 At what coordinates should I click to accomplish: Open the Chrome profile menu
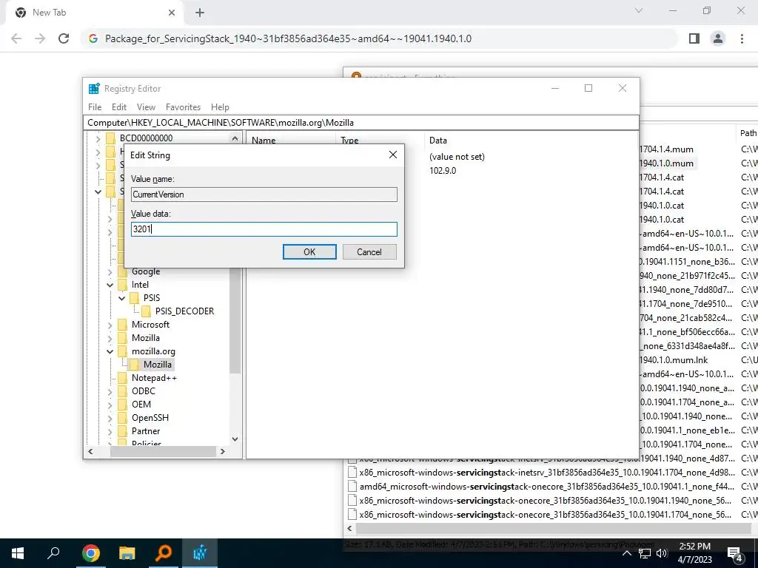pos(718,38)
